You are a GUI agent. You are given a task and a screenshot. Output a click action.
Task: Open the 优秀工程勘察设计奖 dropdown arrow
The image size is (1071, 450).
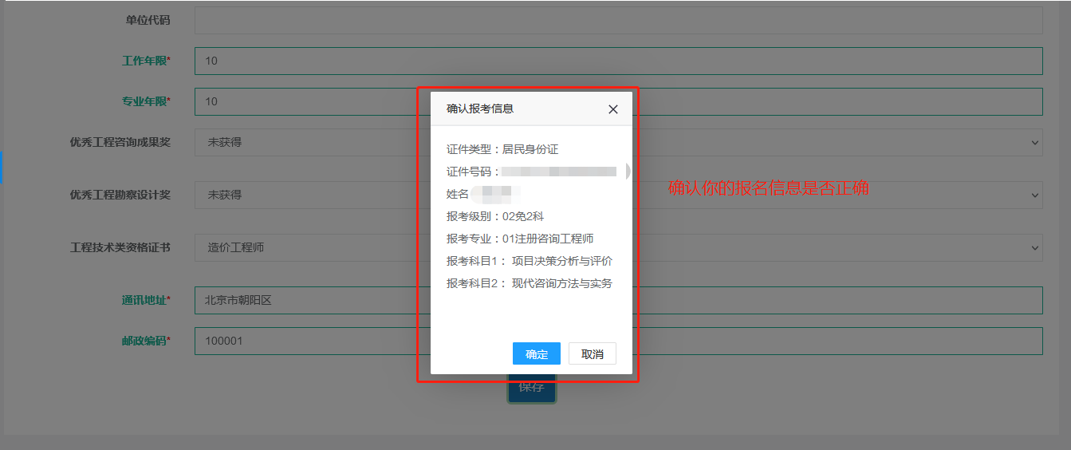tap(1035, 195)
